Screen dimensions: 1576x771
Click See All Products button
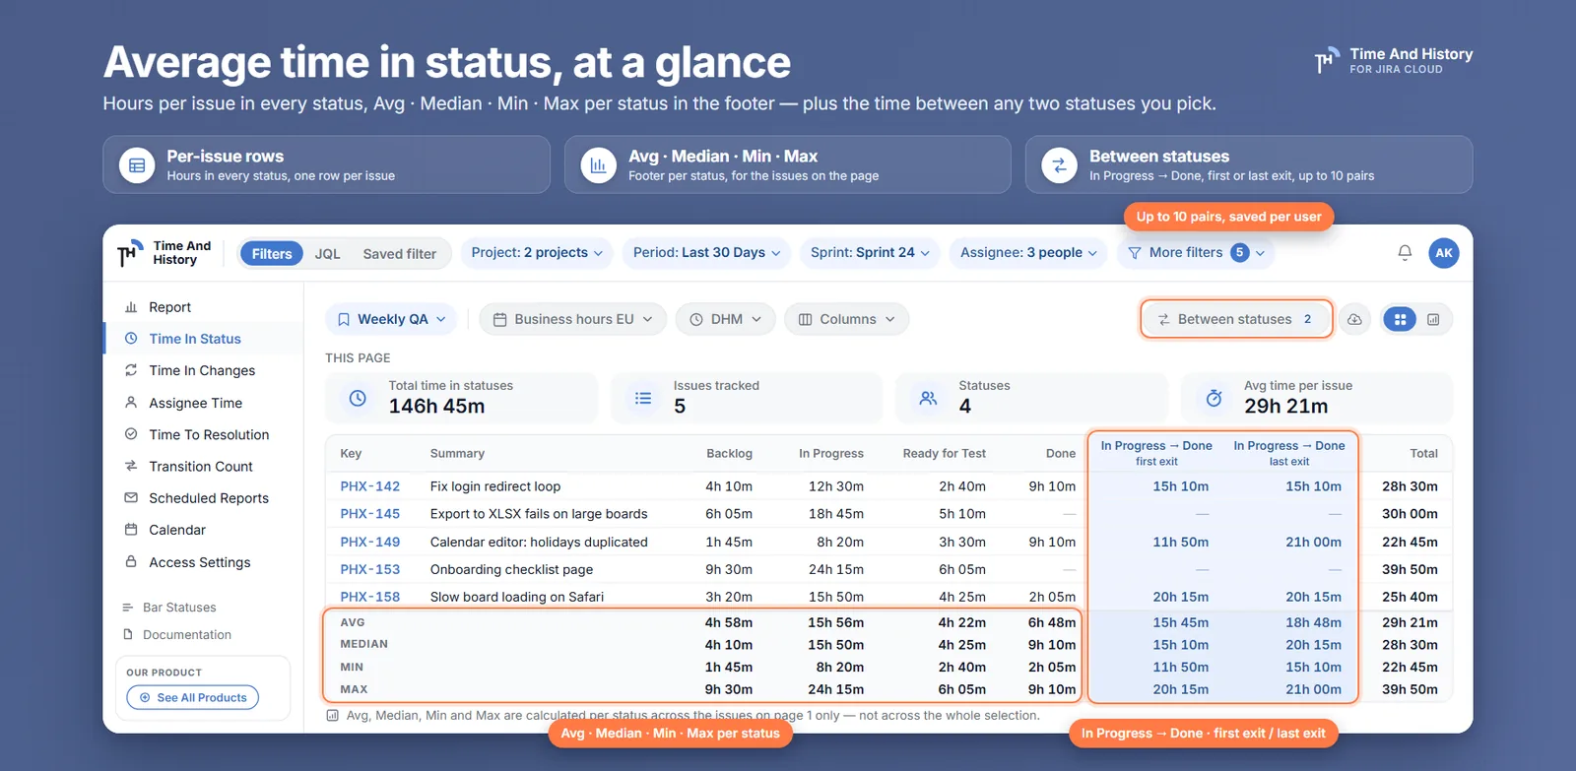pyautogui.click(x=193, y=697)
